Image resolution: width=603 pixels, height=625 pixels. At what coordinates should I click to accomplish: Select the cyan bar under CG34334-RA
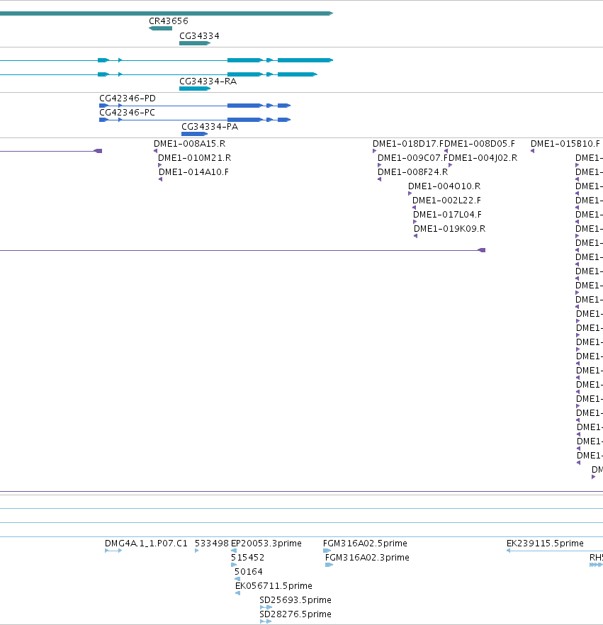[195, 89]
